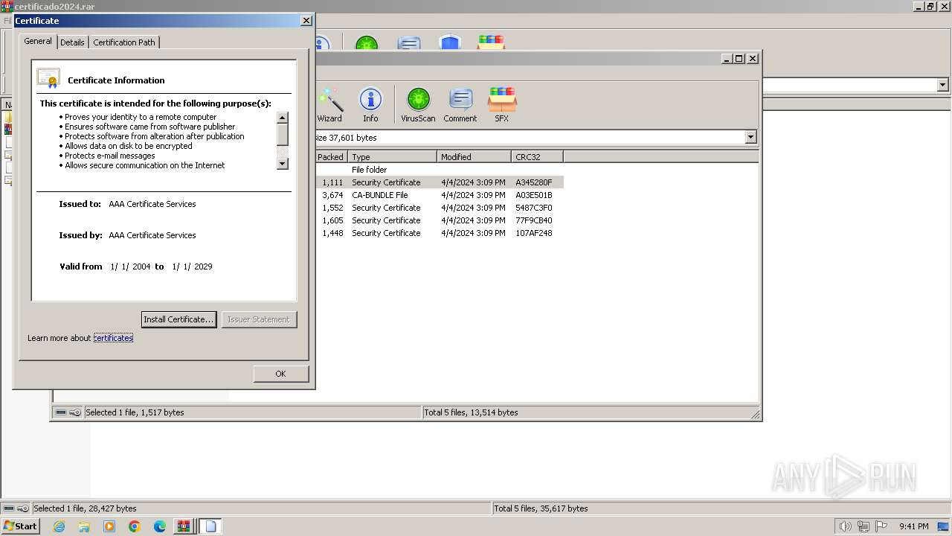
Task: Launch Windows Media Player from the taskbar
Action: [x=109, y=526]
